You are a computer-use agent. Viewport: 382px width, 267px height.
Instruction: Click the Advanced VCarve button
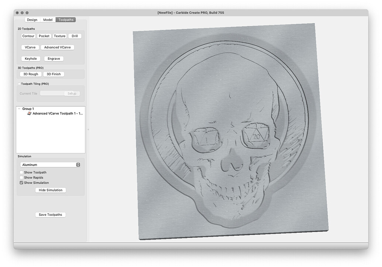point(58,47)
